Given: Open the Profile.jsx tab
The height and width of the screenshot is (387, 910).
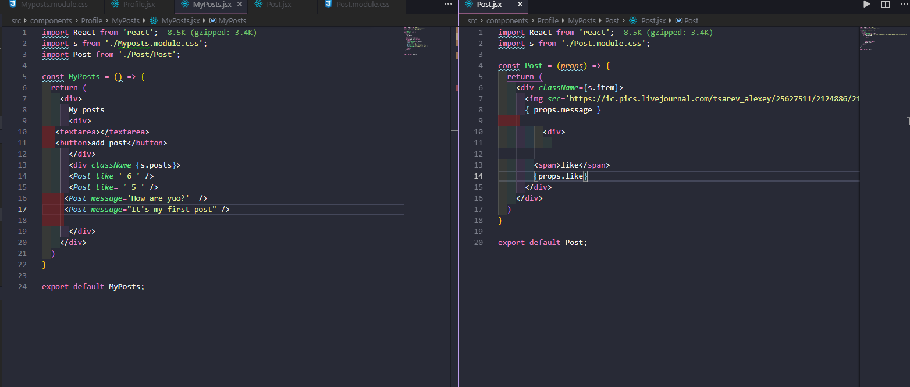Looking at the screenshot, I should (x=138, y=5).
